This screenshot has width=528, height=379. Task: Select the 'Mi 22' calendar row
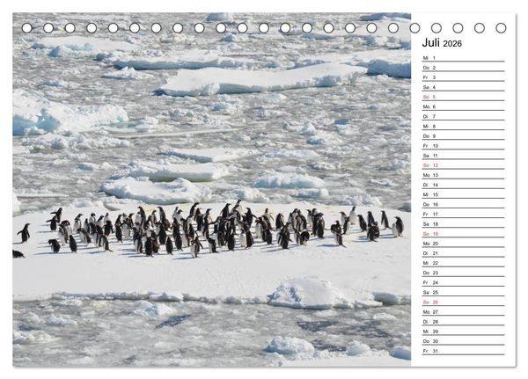point(464,263)
